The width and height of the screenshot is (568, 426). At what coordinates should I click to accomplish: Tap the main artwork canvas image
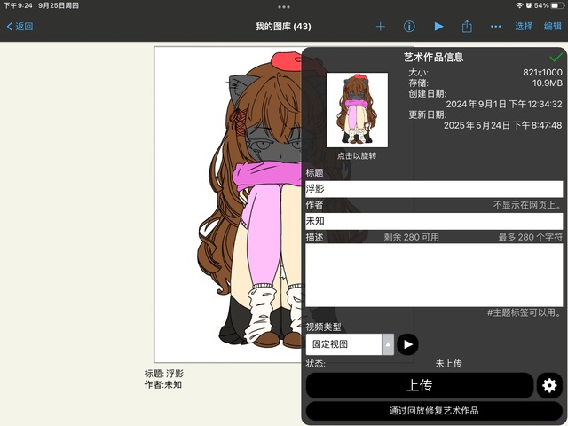[227, 204]
